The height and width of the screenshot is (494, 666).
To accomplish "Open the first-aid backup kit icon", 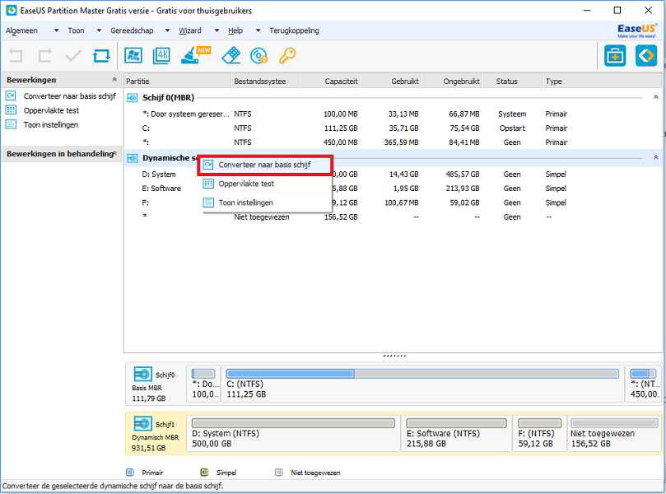I will coord(615,56).
